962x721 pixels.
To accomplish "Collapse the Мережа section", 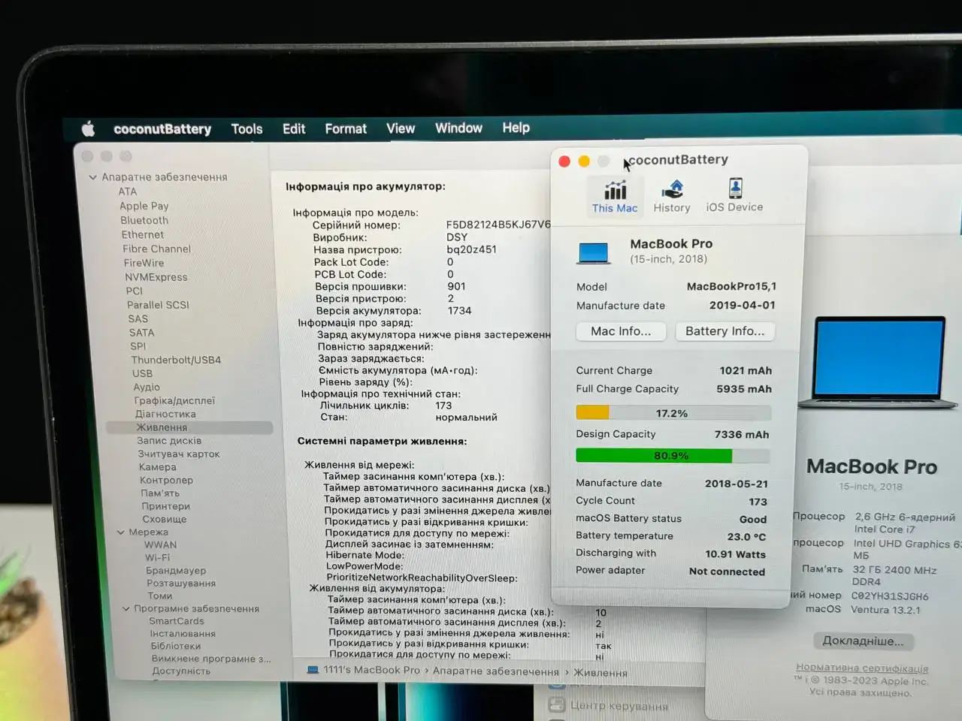I will (x=121, y=532).
